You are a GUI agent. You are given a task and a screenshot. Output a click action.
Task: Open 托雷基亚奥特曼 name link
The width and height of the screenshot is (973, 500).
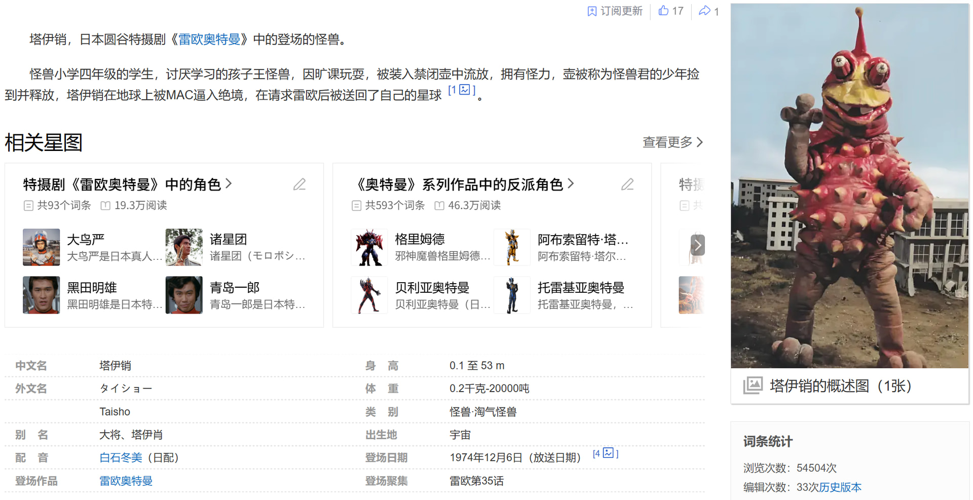point(581,288)
